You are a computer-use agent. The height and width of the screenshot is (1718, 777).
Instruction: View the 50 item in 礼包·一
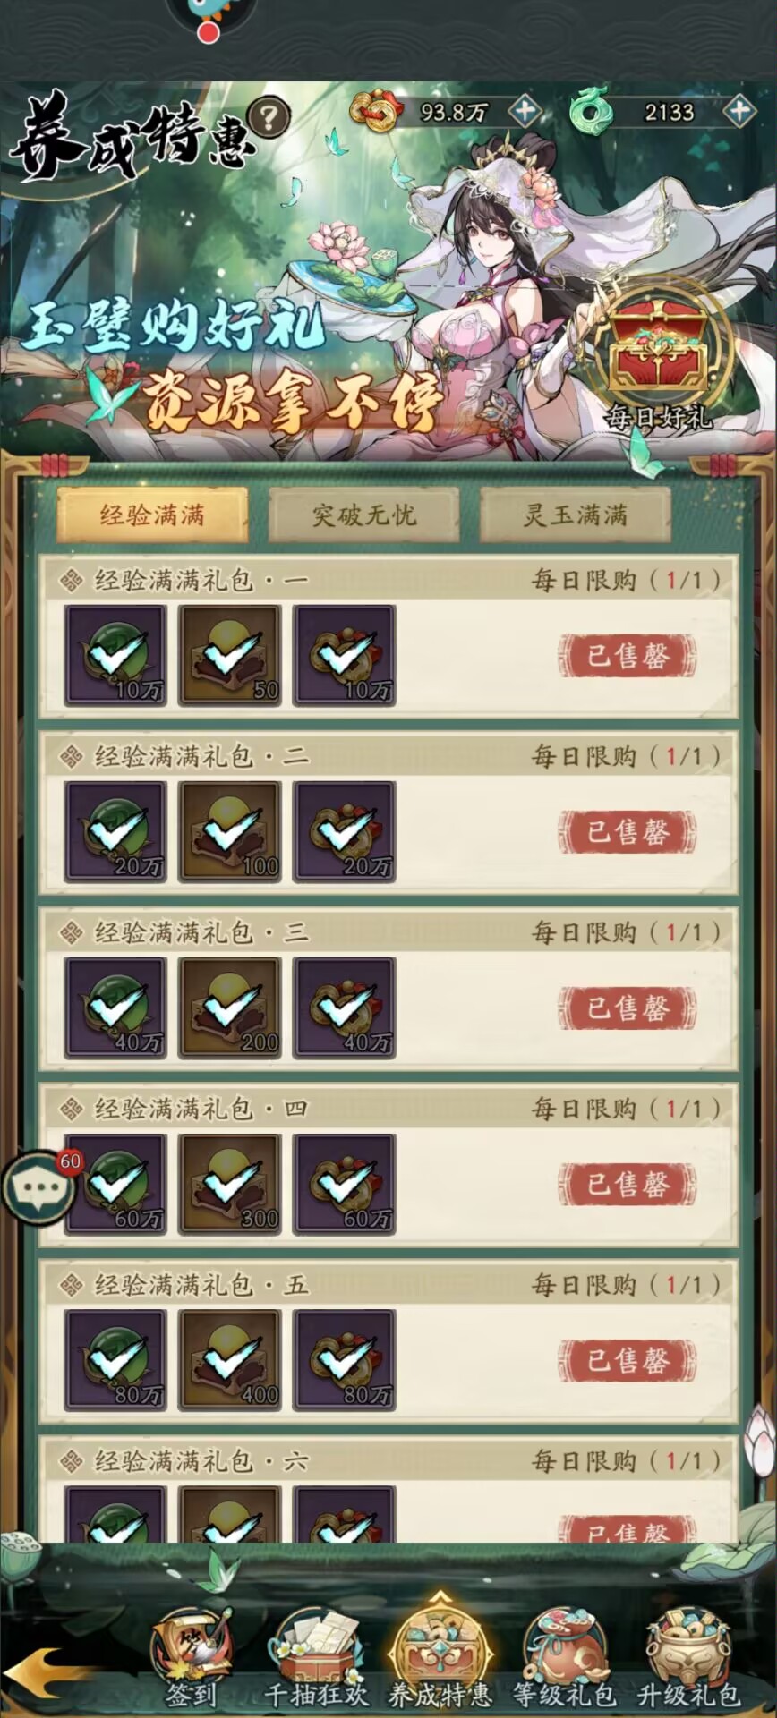coord(230,656)
